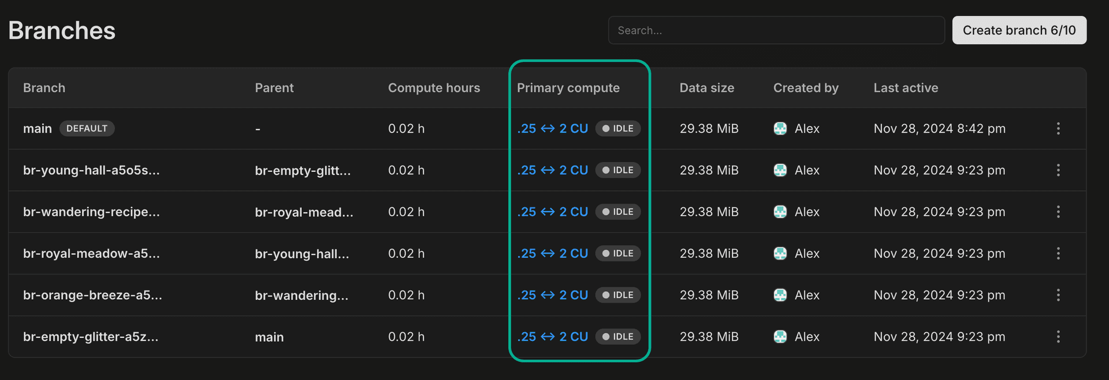Click the Primary compute column header
The image size is (1109, 380).
tap(568, 88)
